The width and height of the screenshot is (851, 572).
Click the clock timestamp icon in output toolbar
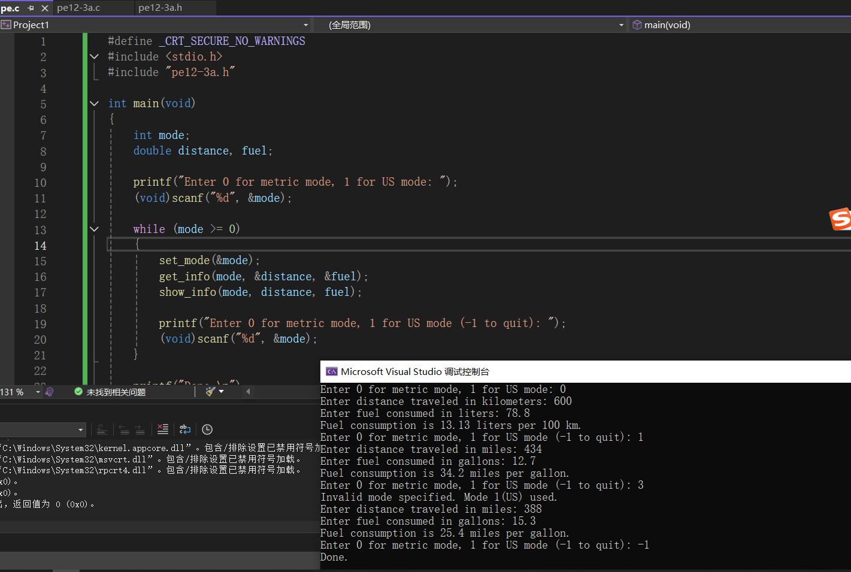click(x=207, y=429)
